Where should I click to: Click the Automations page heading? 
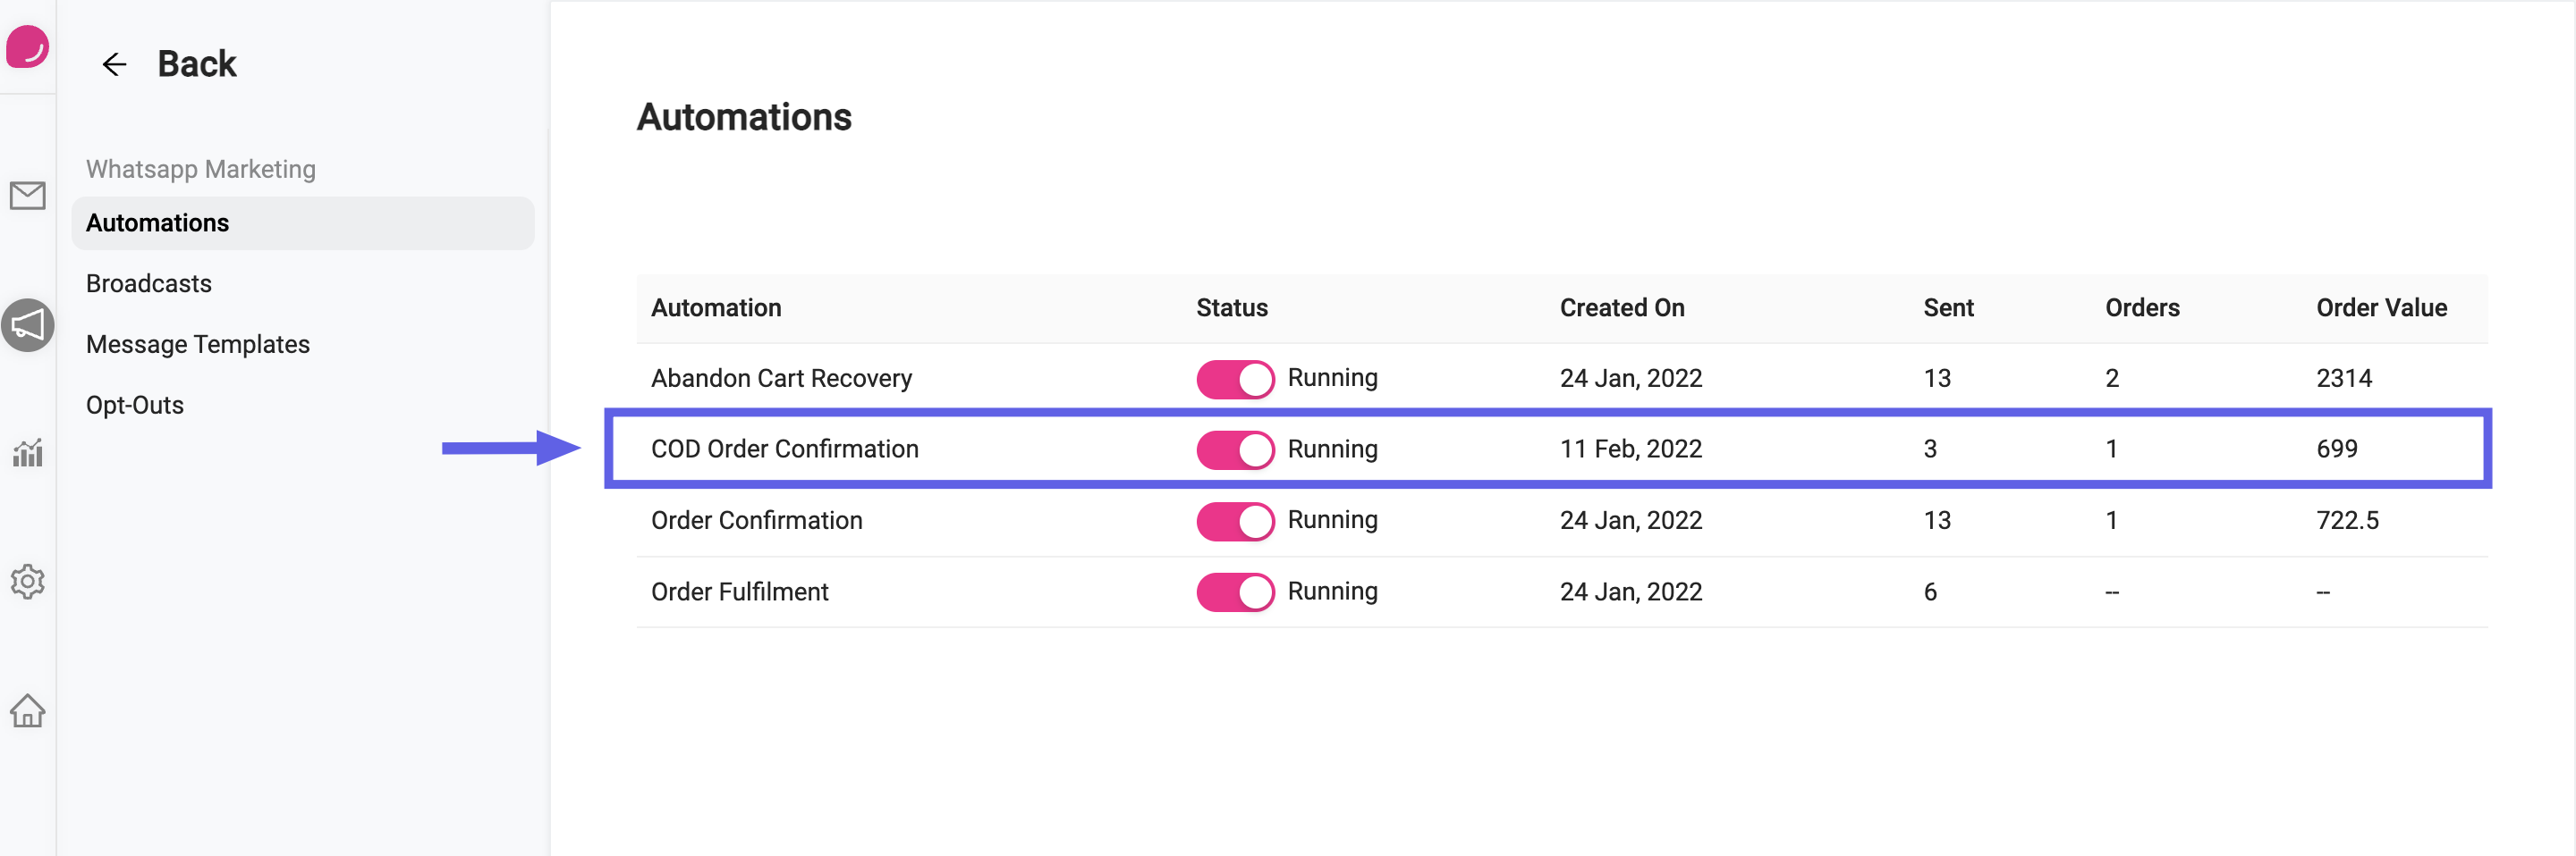(x=743, y=117)
